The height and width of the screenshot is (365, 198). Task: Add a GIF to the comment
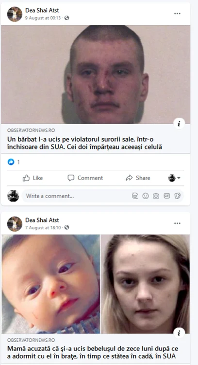(166, 196)
